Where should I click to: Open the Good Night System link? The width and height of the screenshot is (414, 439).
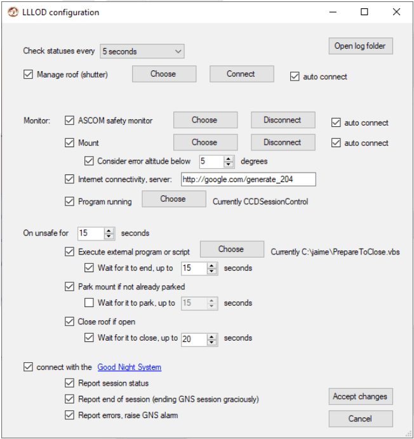click(x=130, y=367)
